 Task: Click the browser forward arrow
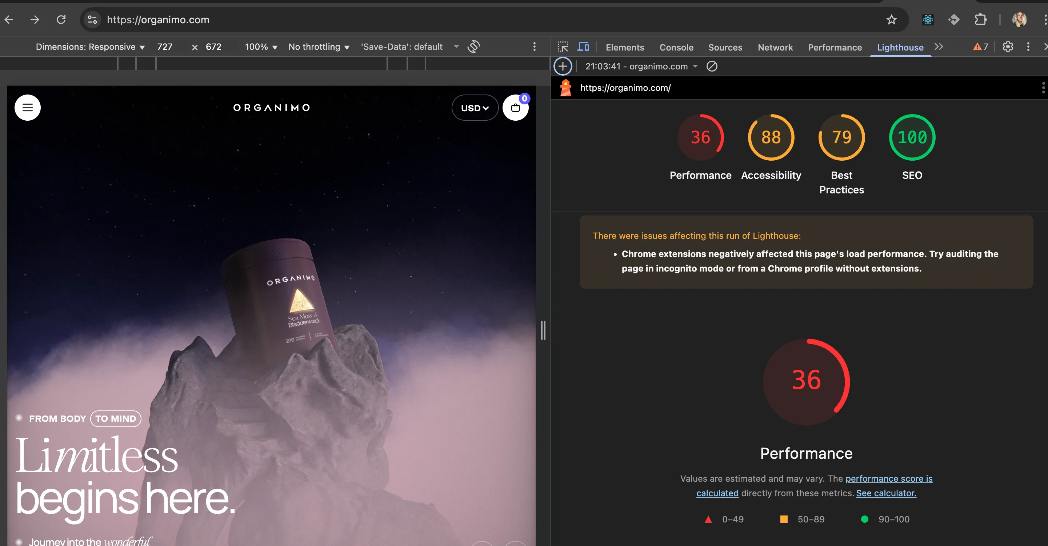click(x=35, y=20)
